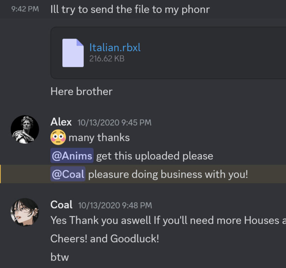Open Coal's profile avatar
The image size is (286, 268).
[25, 212]
